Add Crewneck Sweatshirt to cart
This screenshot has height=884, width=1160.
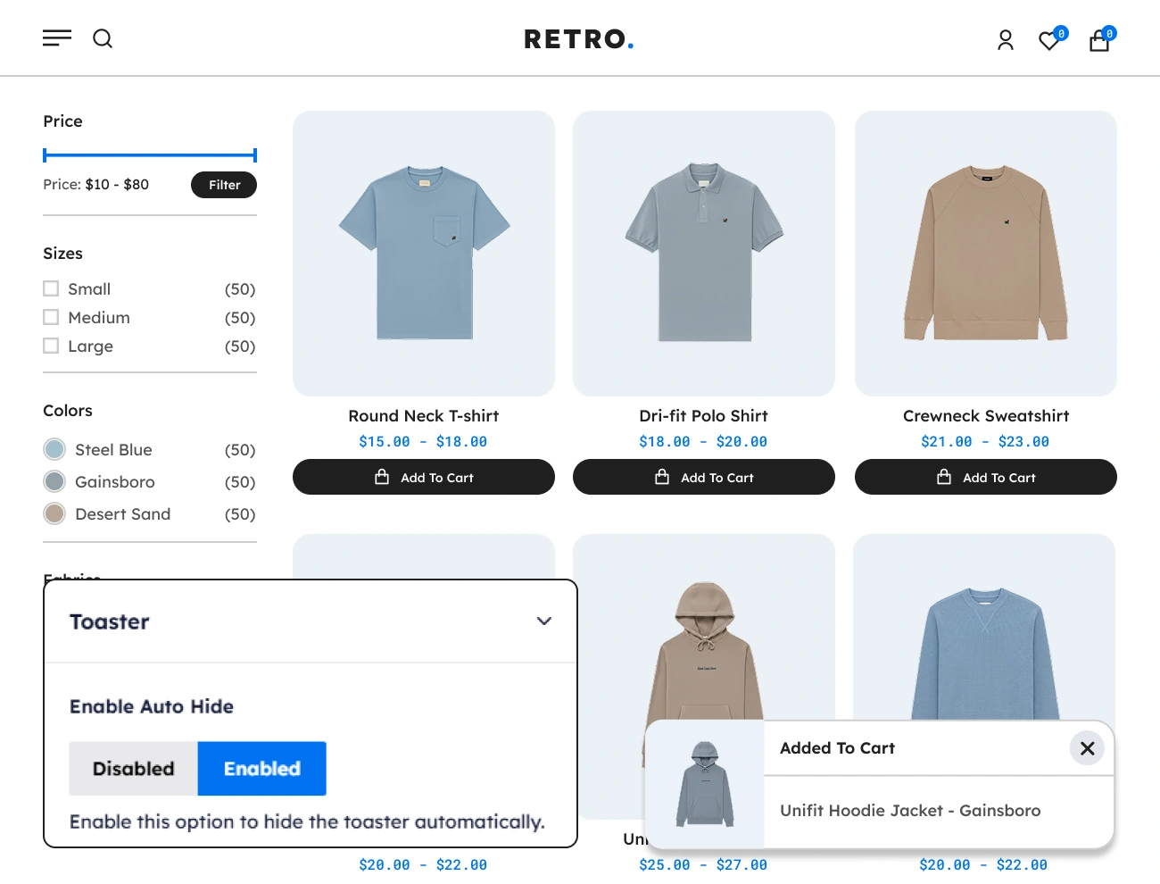[x=986, y=477]
